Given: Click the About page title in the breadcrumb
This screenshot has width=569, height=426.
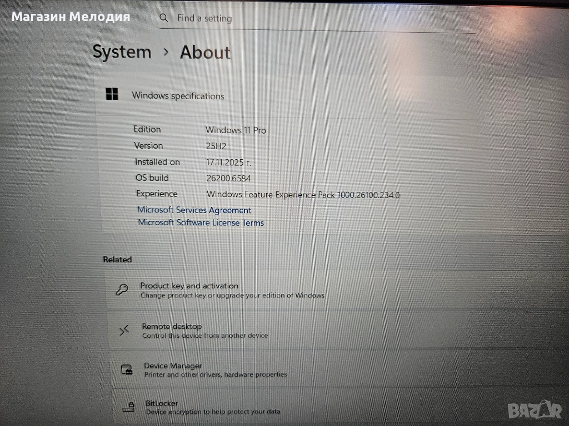Looking at the screenshot, I should [205, 53].
